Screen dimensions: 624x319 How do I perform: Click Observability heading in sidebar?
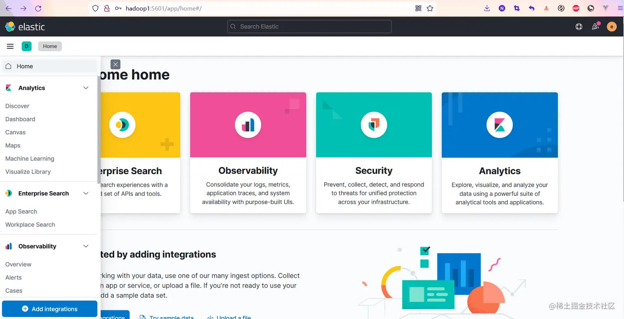(x=37, y=246)
